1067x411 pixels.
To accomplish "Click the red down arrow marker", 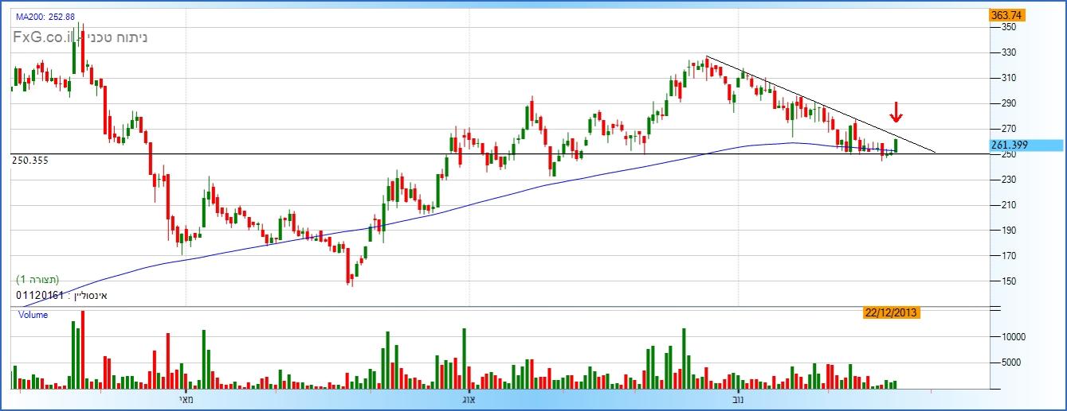I will coord(896,113).
